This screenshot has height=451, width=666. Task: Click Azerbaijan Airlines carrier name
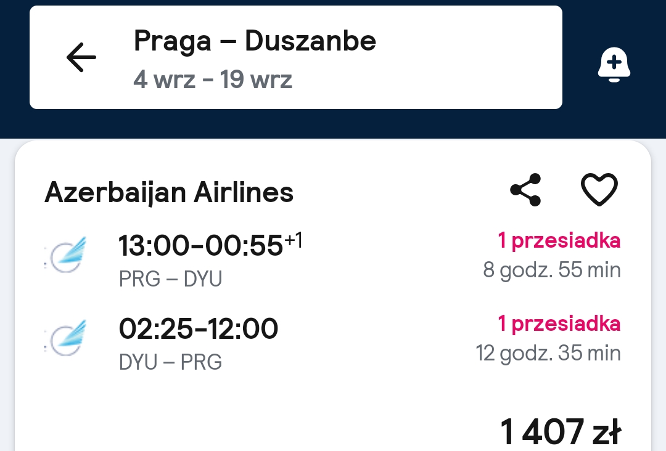point(169,193)
